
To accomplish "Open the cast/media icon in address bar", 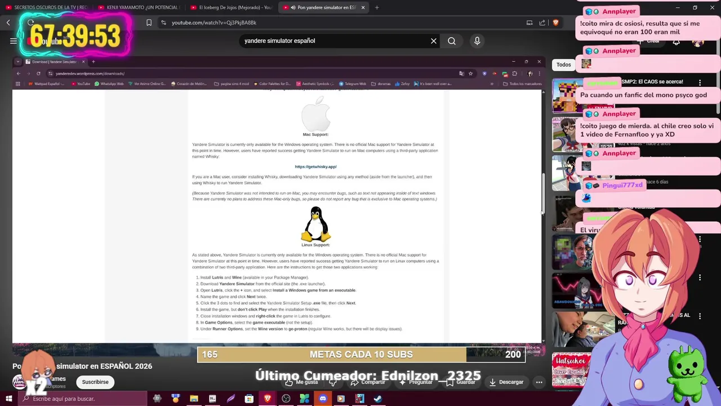I will [529, 23].
